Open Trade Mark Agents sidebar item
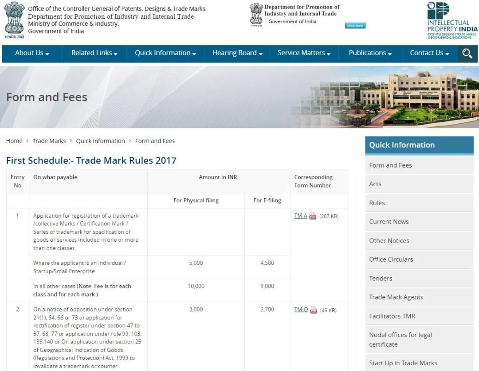 click(419, 297)
